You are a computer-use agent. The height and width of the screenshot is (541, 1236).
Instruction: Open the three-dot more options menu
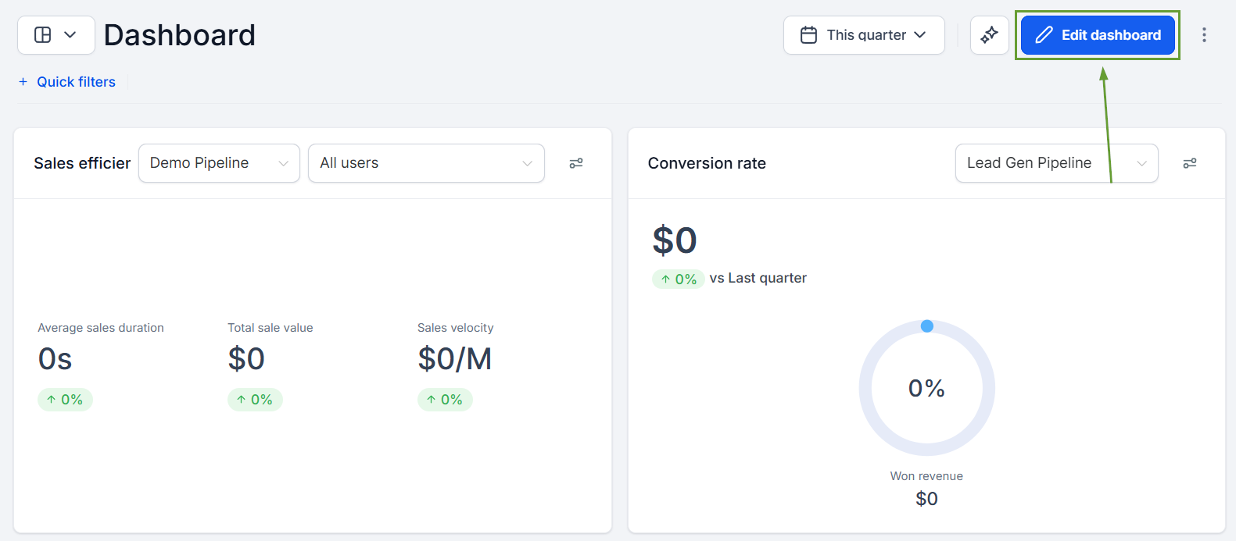1204,35
